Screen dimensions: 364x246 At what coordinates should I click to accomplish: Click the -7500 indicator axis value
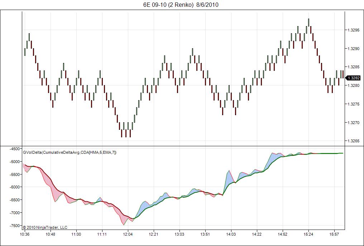pyautogui.click(x=15, y=225)
